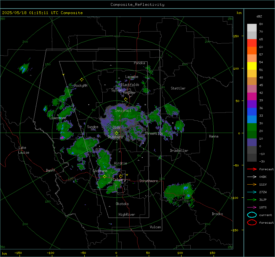Screen dimensions: 275x257
Task: Click the Limestone label
Action: (x=58, y=118)
